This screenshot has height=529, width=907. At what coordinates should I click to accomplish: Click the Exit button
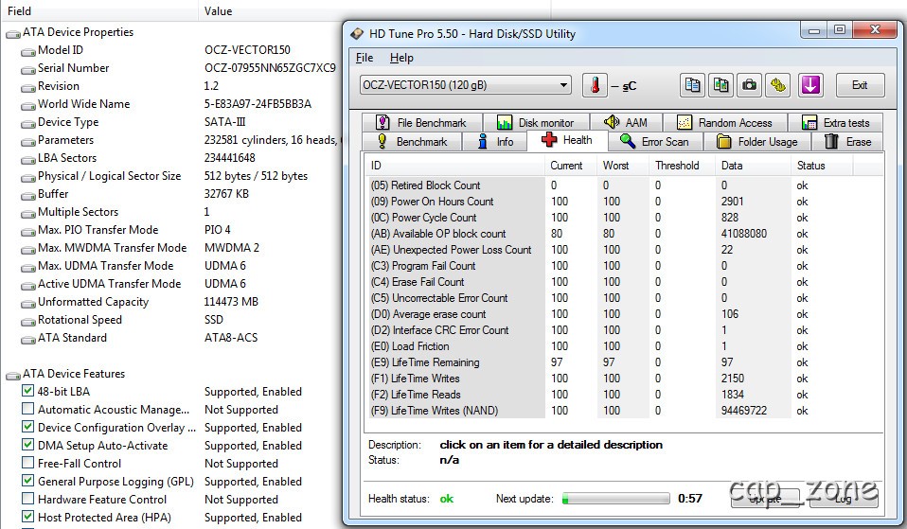click(x=861, y=85)
